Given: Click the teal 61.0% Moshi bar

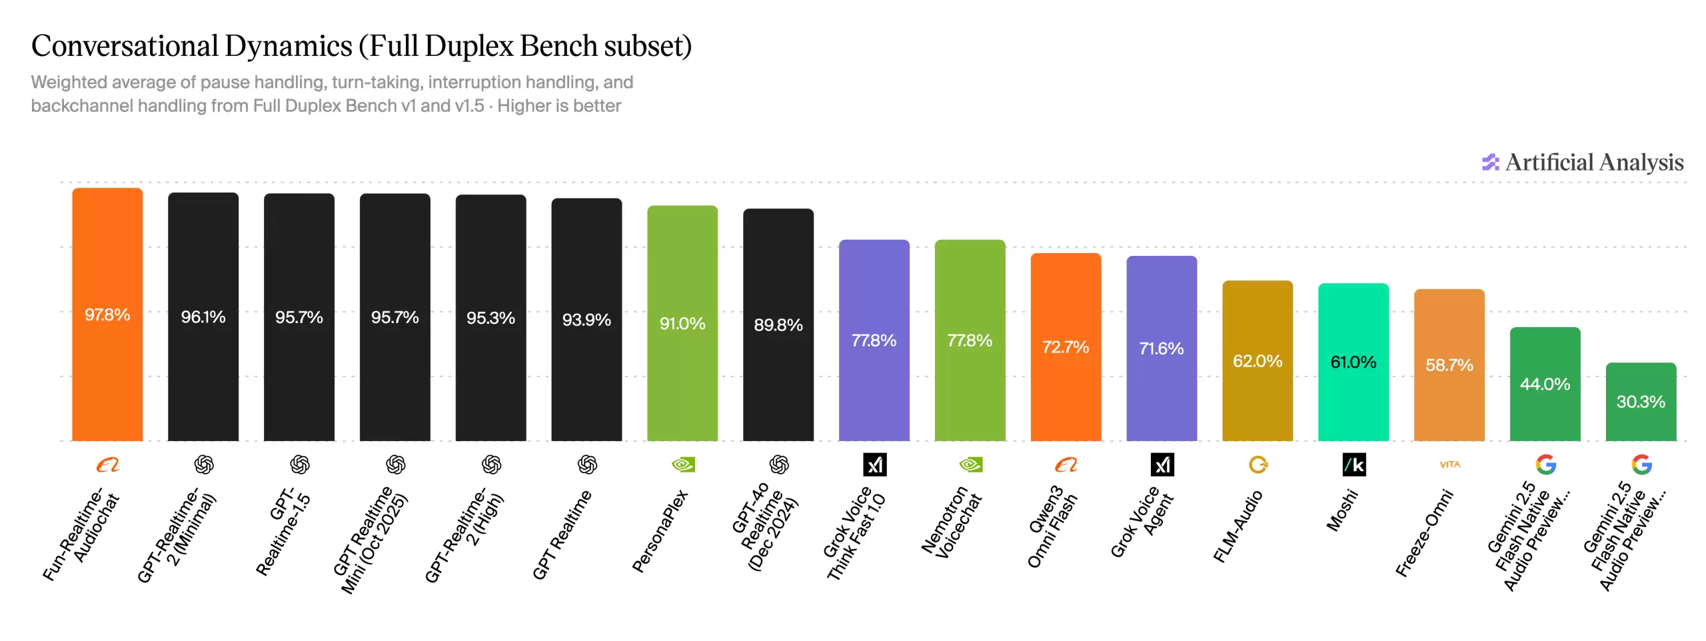Looking at the screenshot, I should (x=1353, y=362).
